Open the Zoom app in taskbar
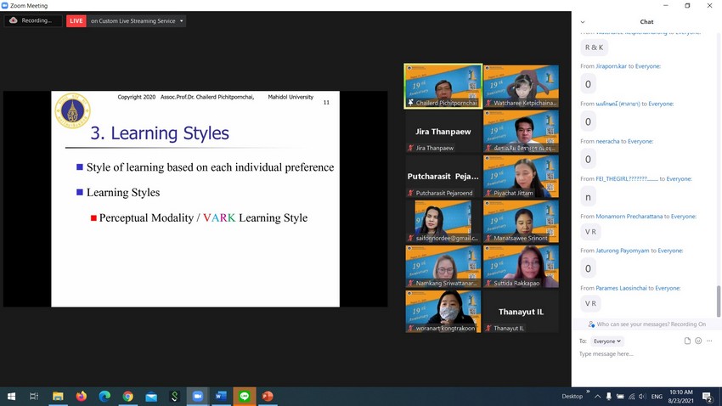Image resolution: width=722 pixels, height=406 pixels. [x=198, y=396]
